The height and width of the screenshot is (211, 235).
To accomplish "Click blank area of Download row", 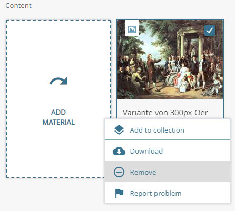I will 196,151.
